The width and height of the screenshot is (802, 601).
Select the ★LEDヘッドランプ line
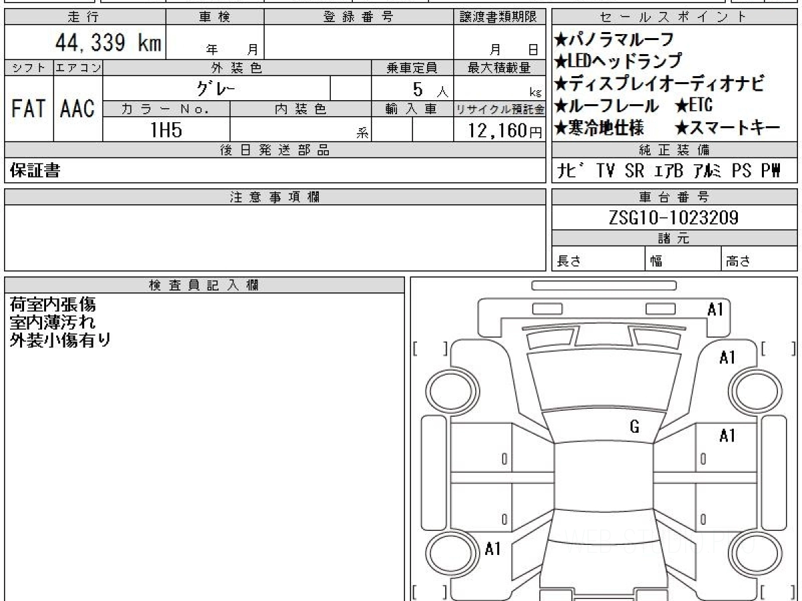[x=618, y=61]
